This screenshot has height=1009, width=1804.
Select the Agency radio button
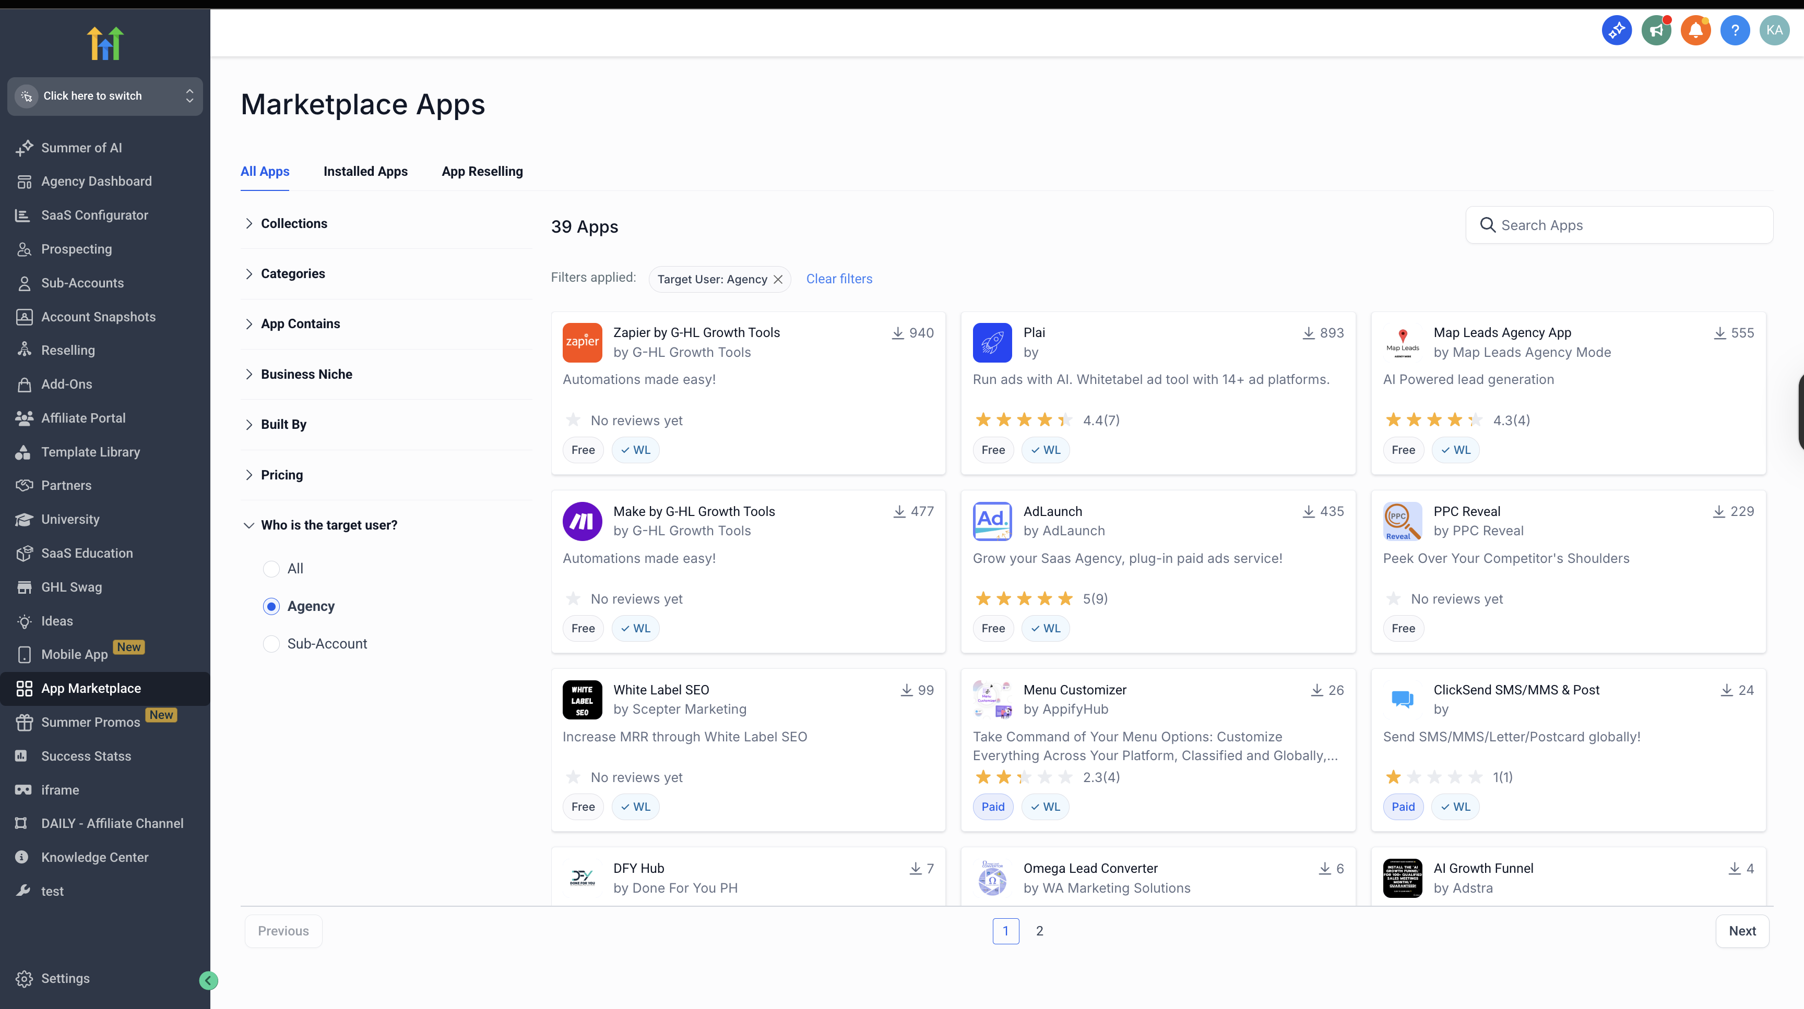(x=271, y=606)
